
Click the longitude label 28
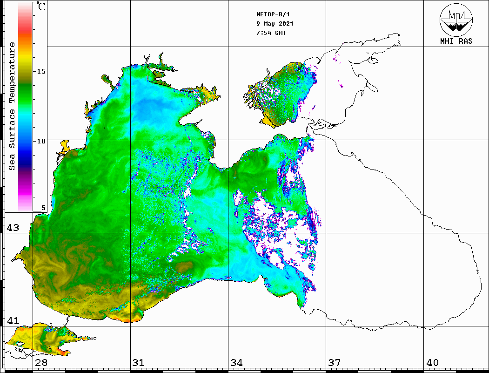tap(41, 362)
